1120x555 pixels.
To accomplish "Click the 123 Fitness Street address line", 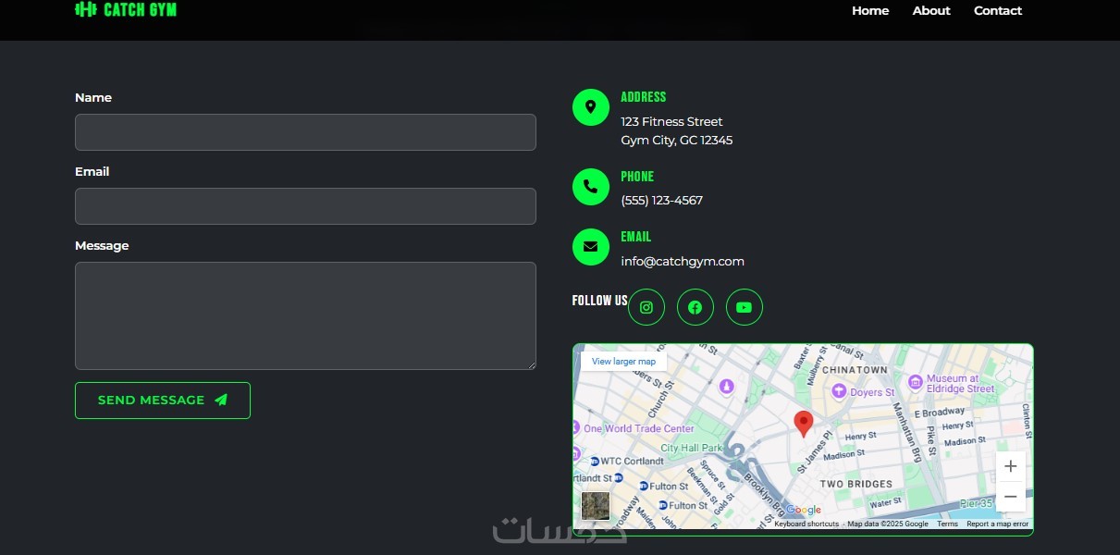I will pyautogui.click(x=671, y=121).
